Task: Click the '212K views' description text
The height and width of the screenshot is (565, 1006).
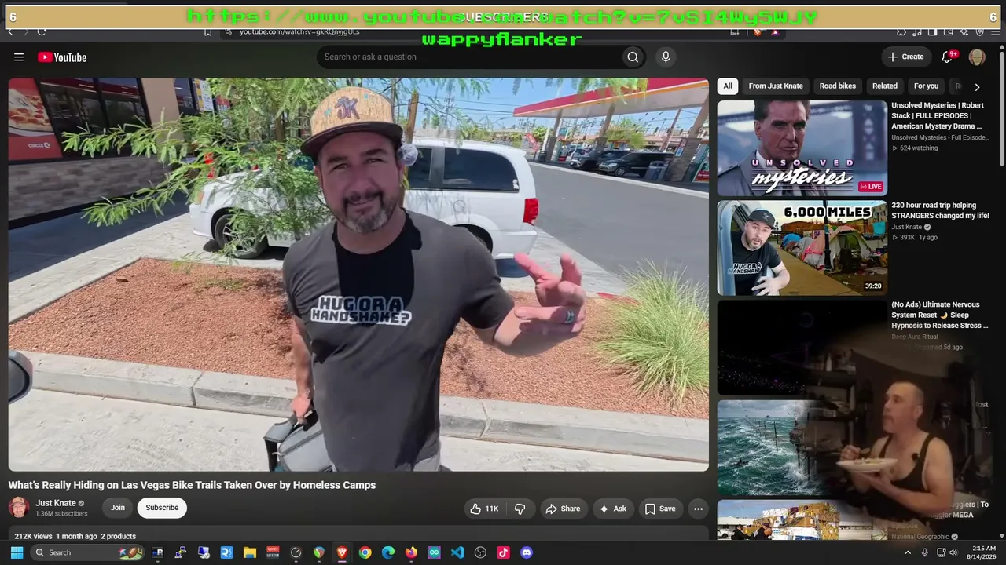Action: coord(33,537)
